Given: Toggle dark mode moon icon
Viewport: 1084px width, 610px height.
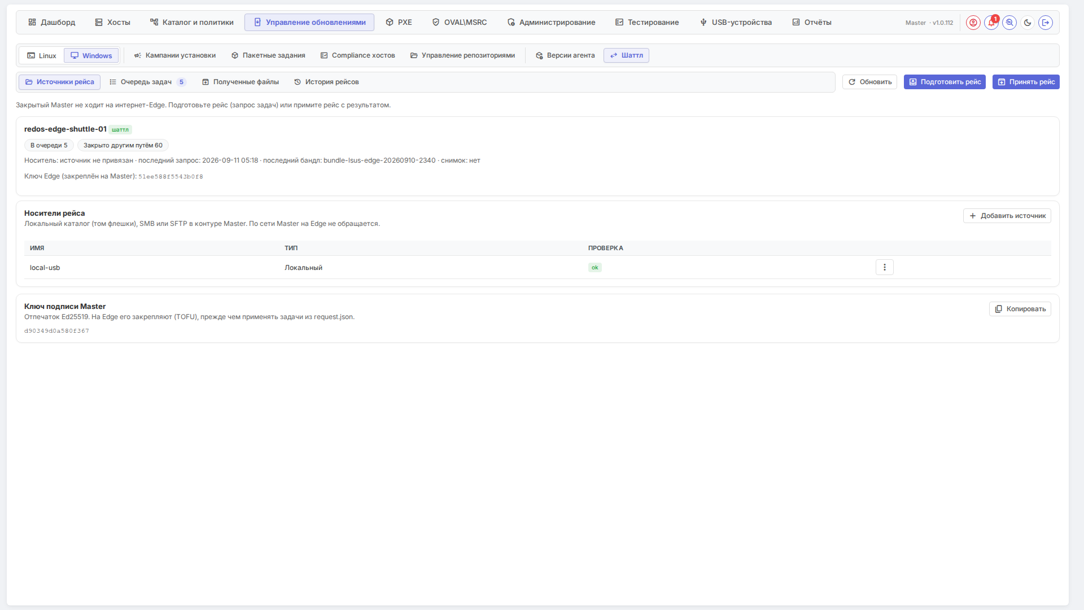Looking at the screenshot, I should point(1028,23).
